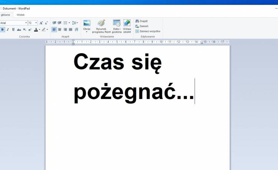
Task: Click Wstaw obiekt button
Action: click(127, 26)
